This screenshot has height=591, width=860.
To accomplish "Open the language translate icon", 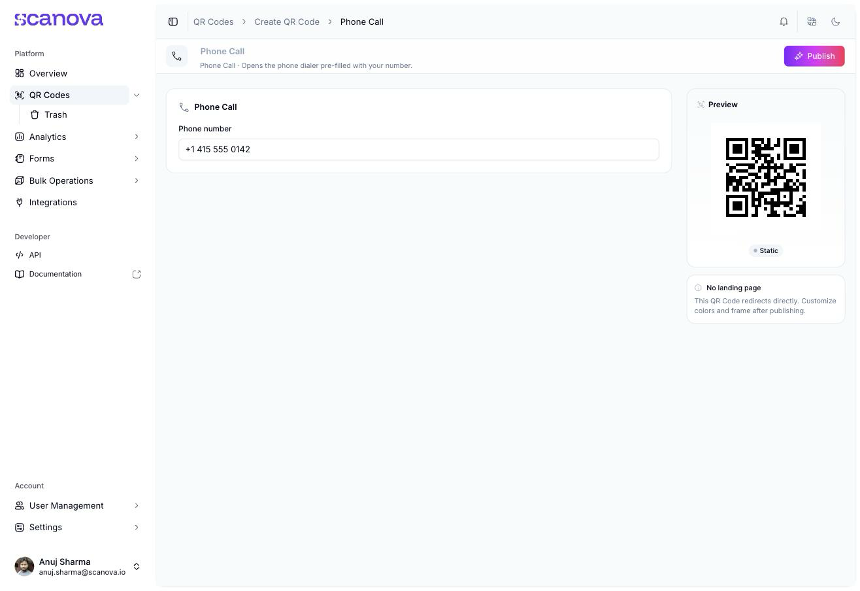I will tap(812, 22).
